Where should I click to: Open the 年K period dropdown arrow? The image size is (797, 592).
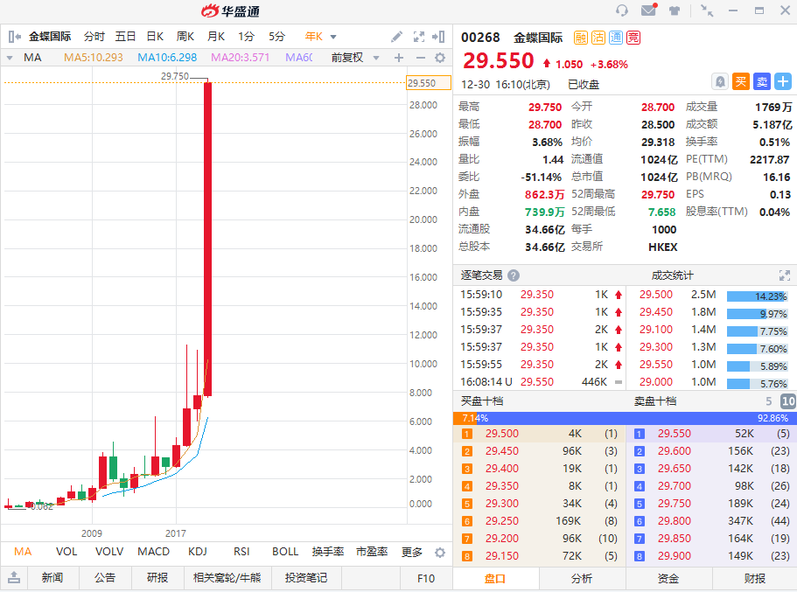tap(333, 37)
